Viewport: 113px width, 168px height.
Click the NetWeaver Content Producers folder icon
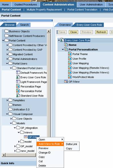[x=7, y=36]
